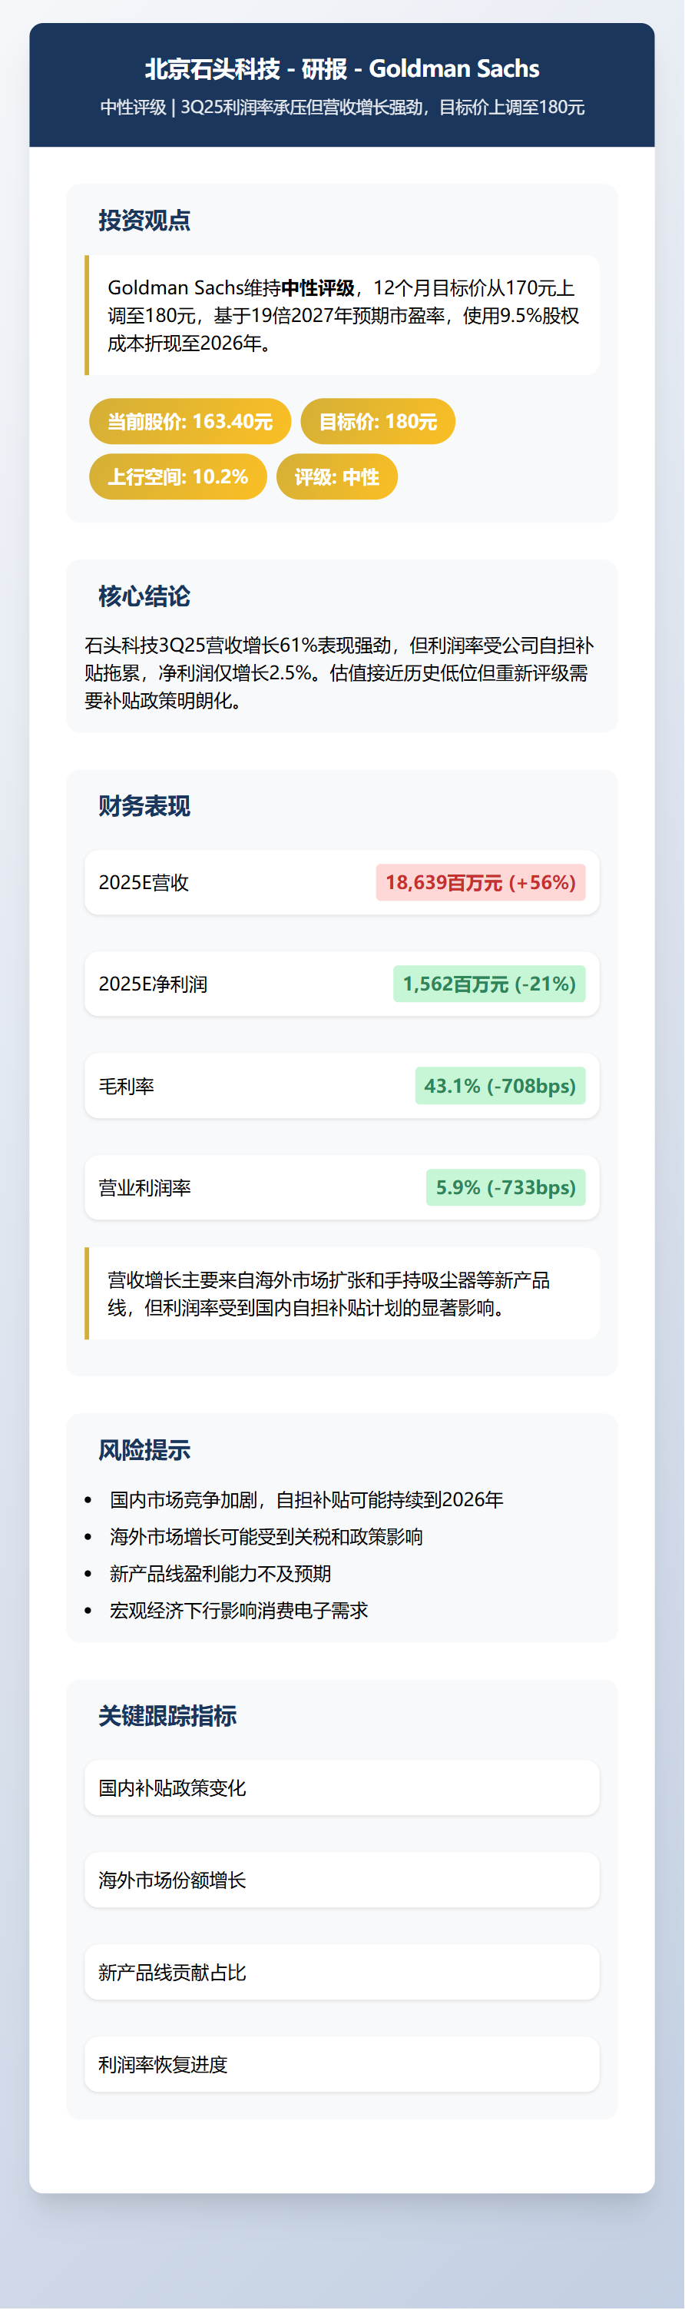Viewport: 685px width, 2310px height.
Task: Click the 风险提示 heading
Action: coord(144,1450)
